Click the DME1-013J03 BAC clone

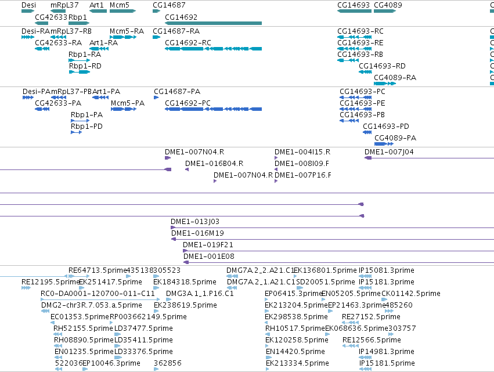pyautogui.click(x=333, y=227)
